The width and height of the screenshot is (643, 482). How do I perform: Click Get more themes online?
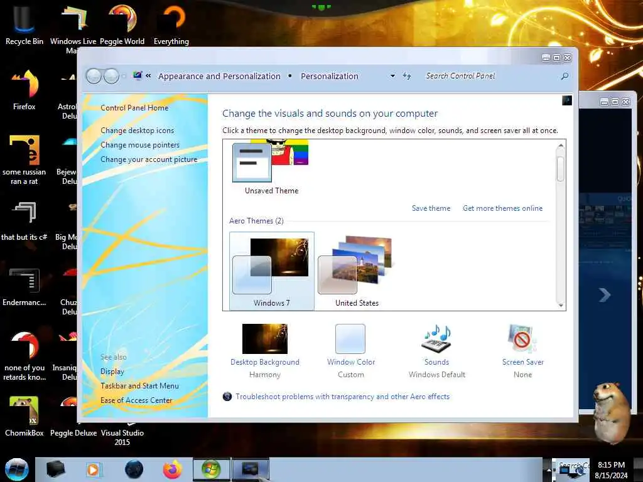[x=503, y=208]
